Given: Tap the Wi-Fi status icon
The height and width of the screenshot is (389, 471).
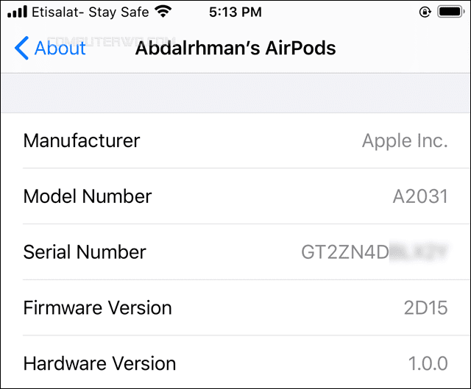Looking at the screenshot, I should tap(163, 12).
